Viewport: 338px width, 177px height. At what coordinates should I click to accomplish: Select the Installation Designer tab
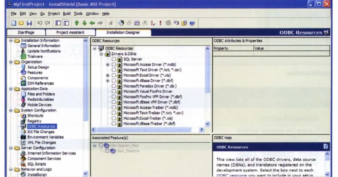(x=123, y=33)
